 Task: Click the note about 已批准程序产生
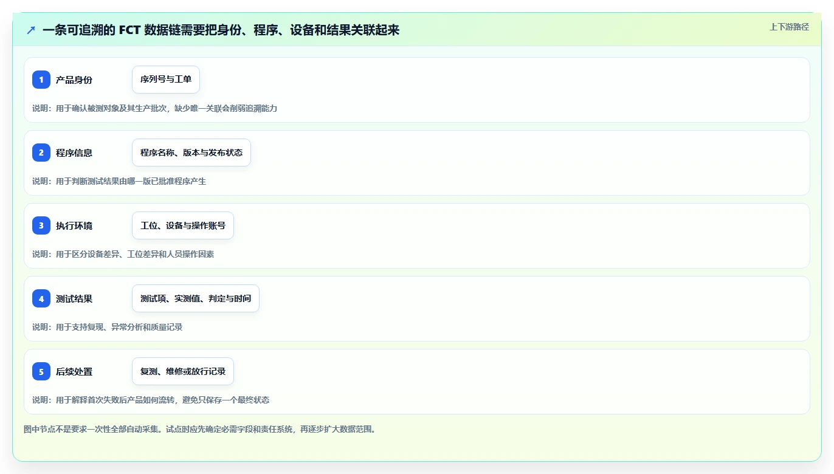tap(119, 181)
